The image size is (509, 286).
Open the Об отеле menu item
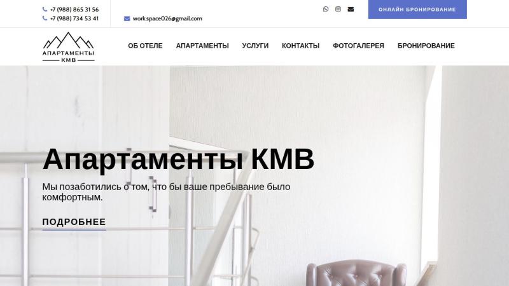(145, 46)
